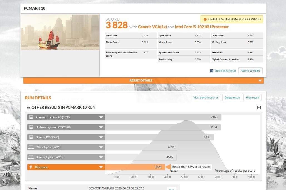Expand the Gaming PC (2020) row arrow
The image size is (286, 190).
coord(101,137)
